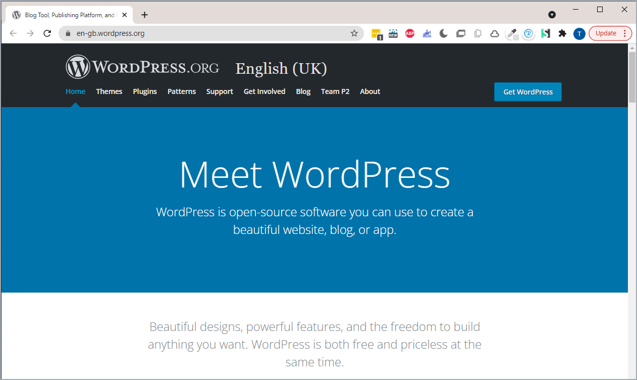This screenshot has width=637, height=380.
Task: Click the eyedropper color picker extension
Action: click(512, 33)
